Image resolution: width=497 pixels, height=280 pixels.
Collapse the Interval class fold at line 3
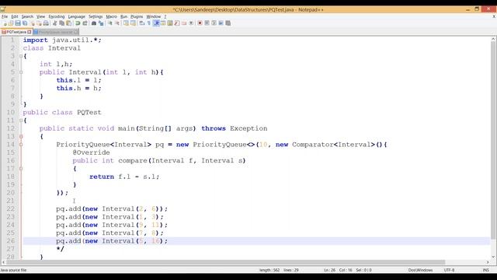21,56
